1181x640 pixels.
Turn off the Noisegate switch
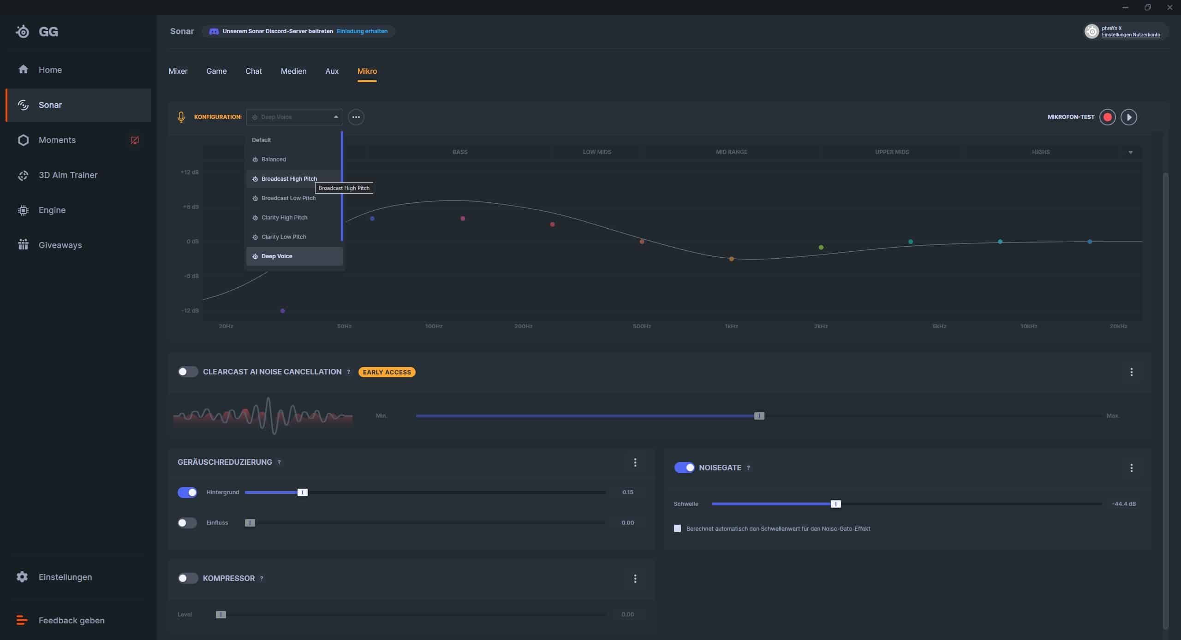click(684, 468)
